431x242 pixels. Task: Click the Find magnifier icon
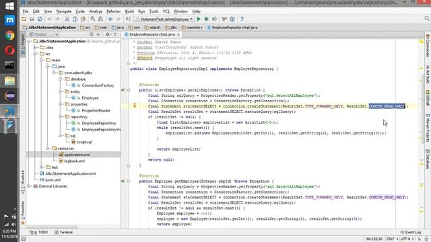point(93,19)
